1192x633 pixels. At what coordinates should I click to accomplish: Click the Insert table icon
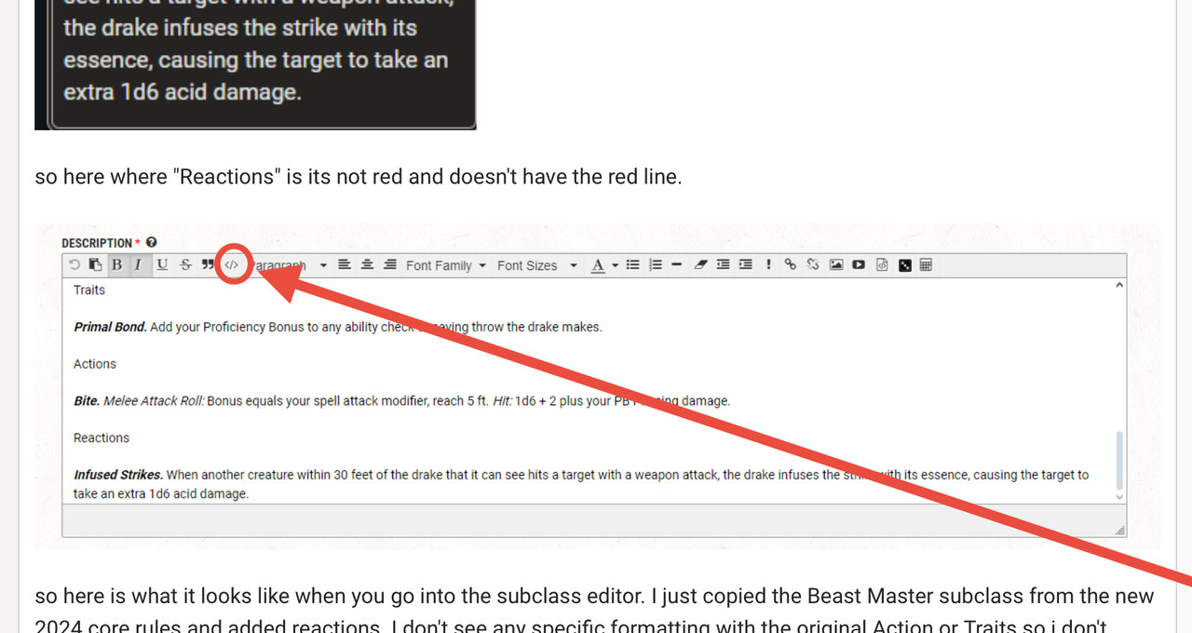point(926,265)
